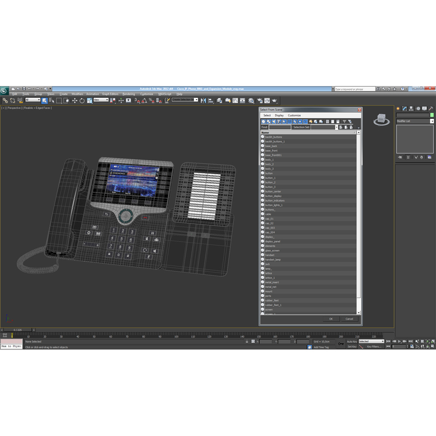Click the ViewCube in the viewport
This screenshot has width=436, height=436.
click(x=381, y=120)
